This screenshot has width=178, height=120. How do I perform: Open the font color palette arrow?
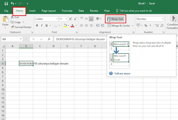pyautogui.click(x=76, y=25)
